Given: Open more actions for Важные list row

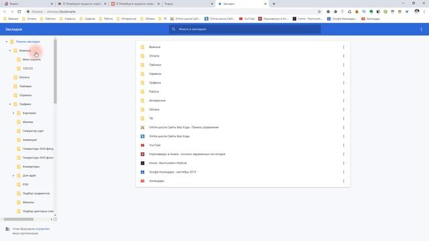Looking at the screenshot, I should [343, 47].
